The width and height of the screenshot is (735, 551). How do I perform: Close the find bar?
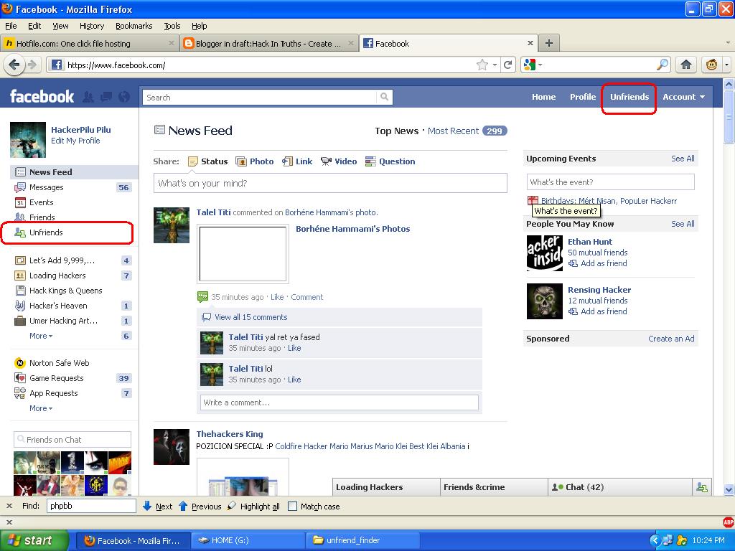pos(9,506)
